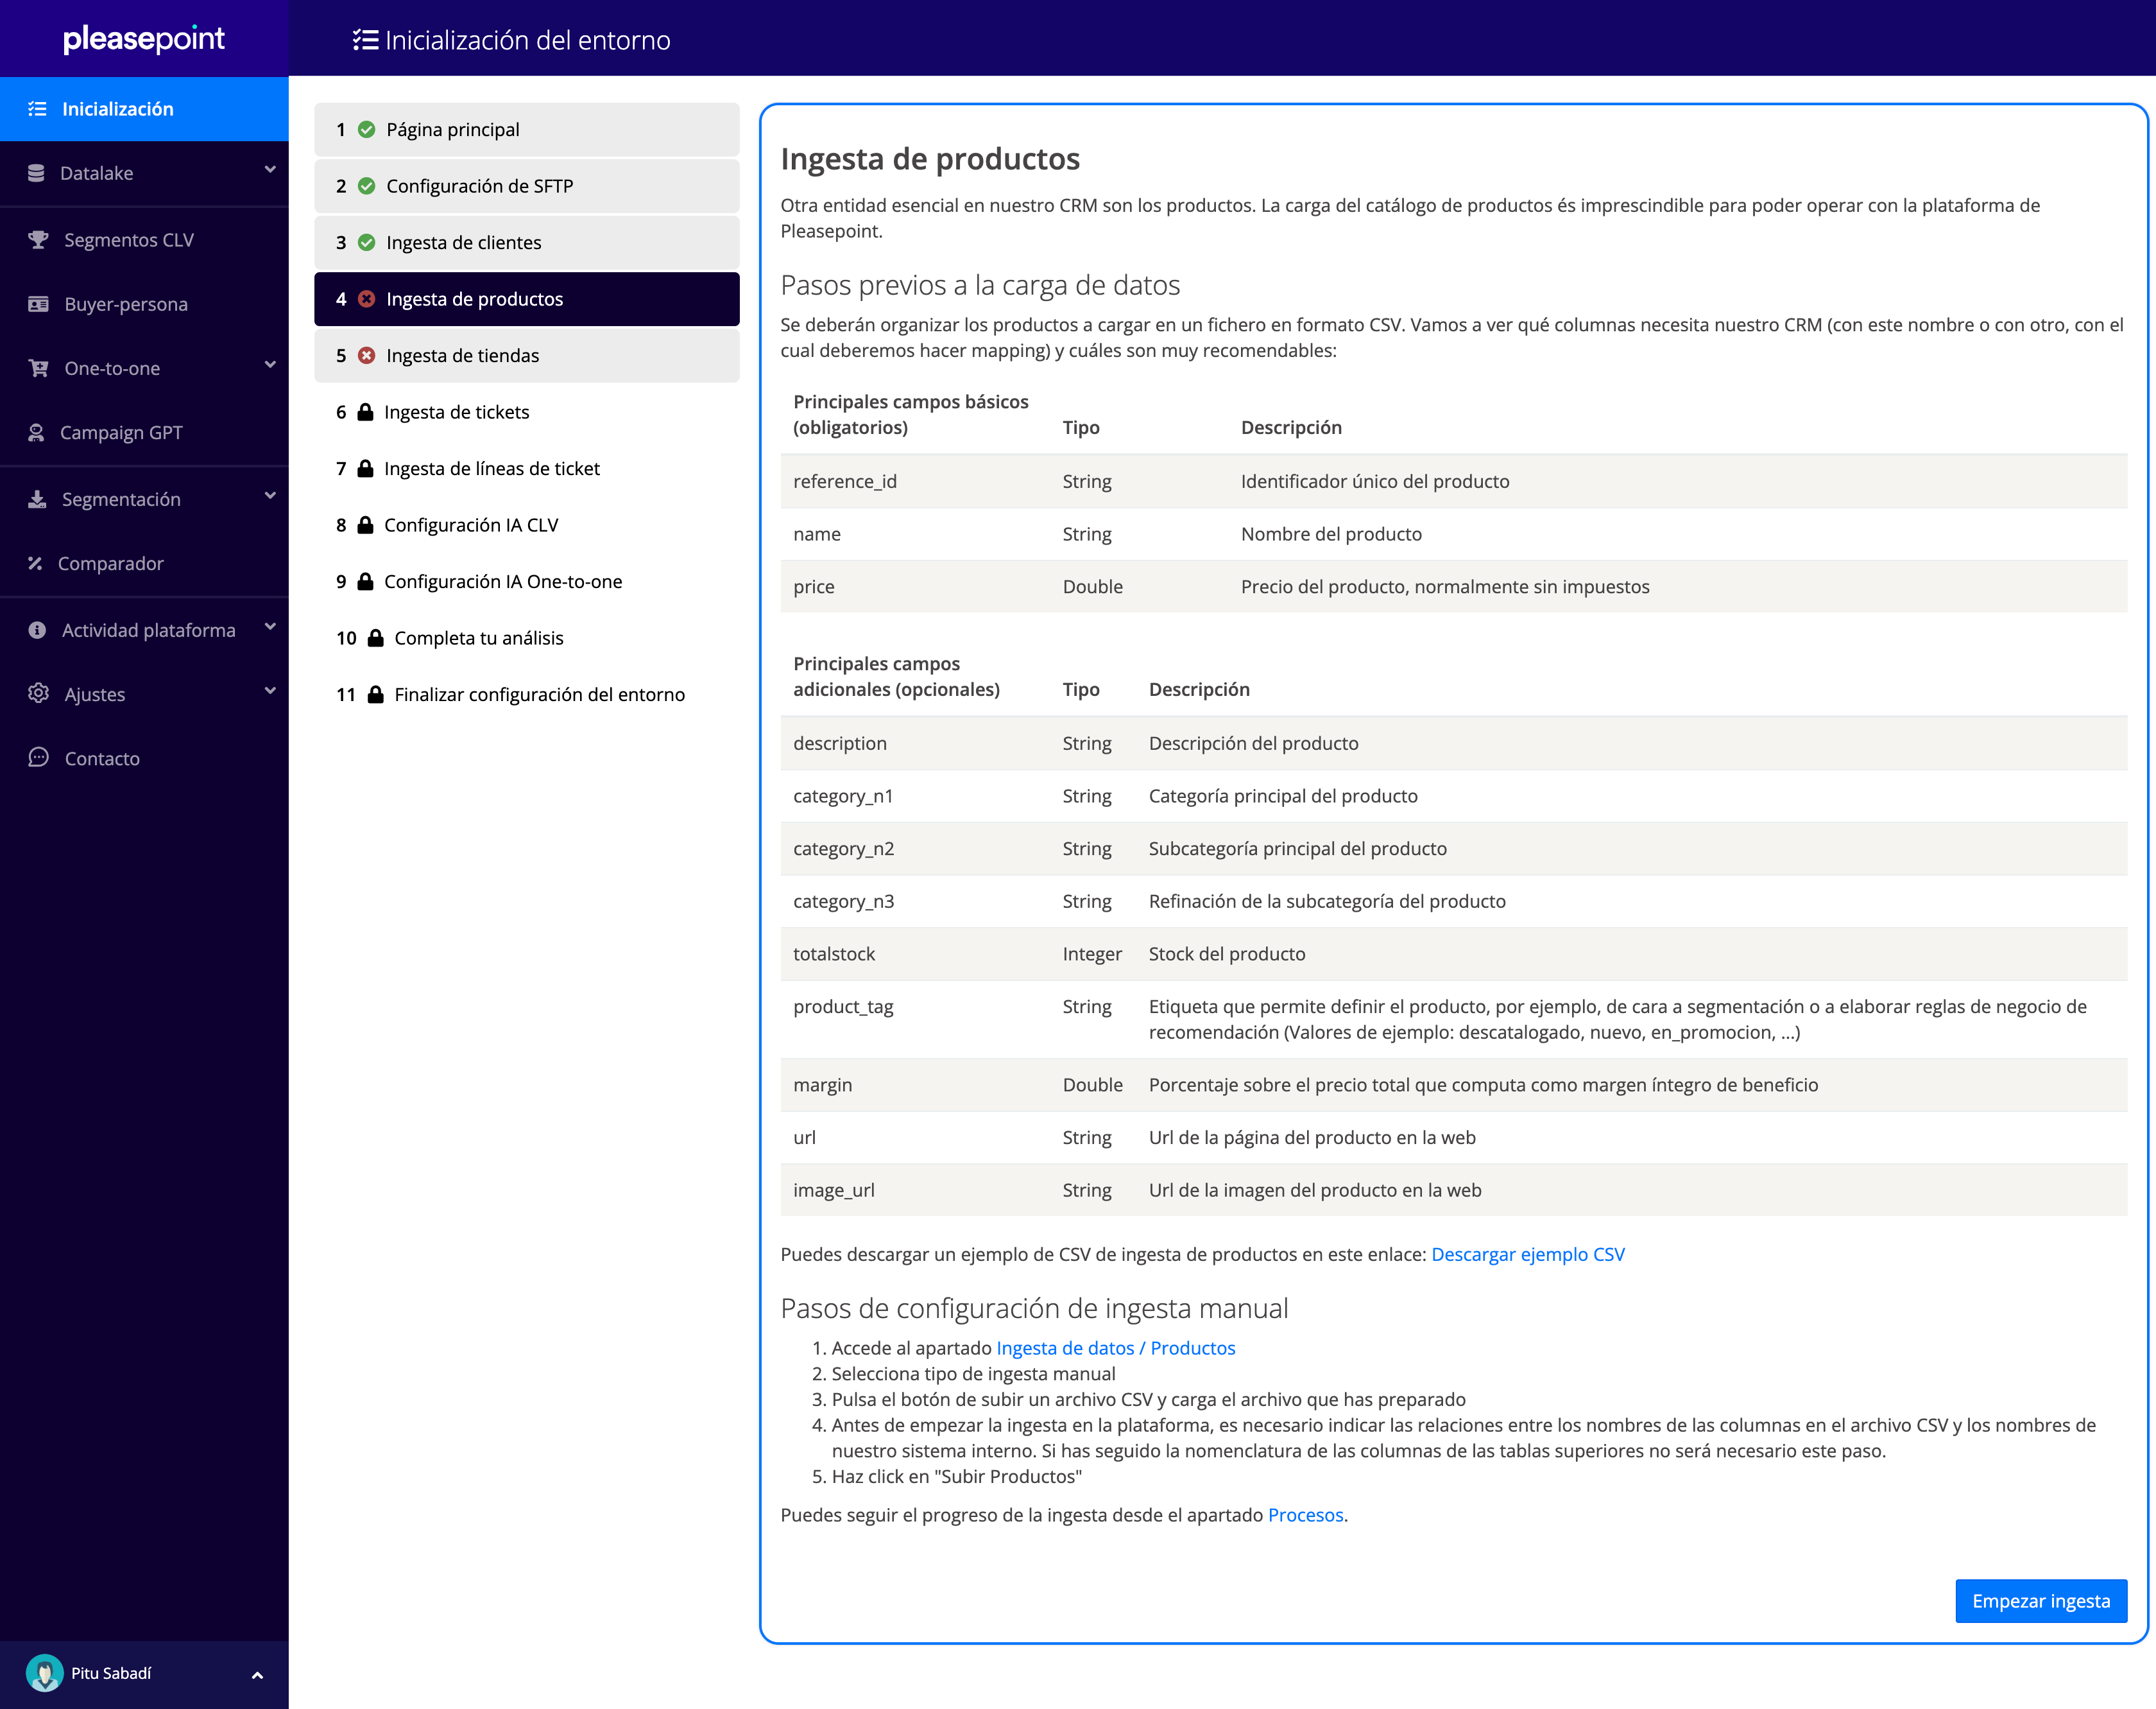Click the Pitu Sabadí avatar picture
The image size is (2156, 1709).
click(x=44, y=1673)
